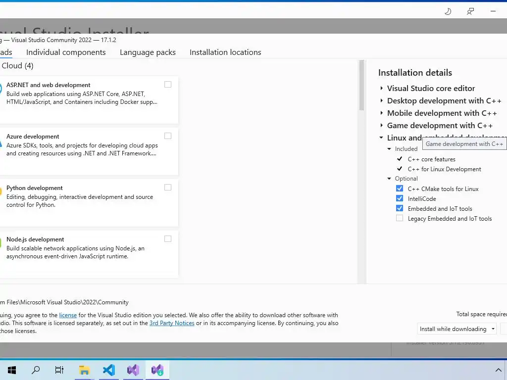507x380 pixels.
Task: Open taskbar Search magnifier
Action: 36,370
